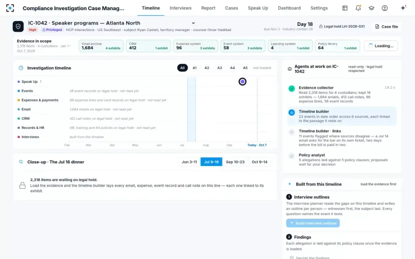Click the Loading evidence button
Screen dimensions: 415x259
pyautogui.click(x=381, y=46)
